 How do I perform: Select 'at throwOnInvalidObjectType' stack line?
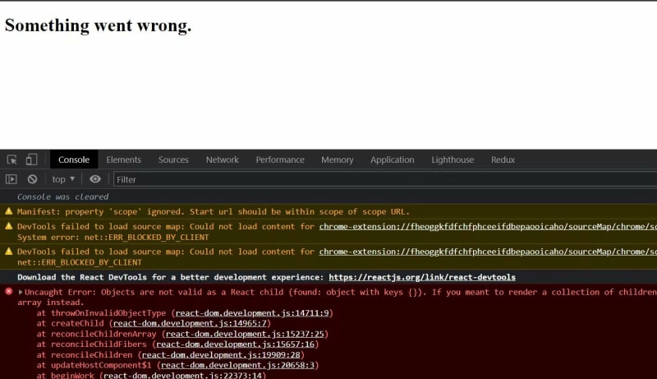185,312
